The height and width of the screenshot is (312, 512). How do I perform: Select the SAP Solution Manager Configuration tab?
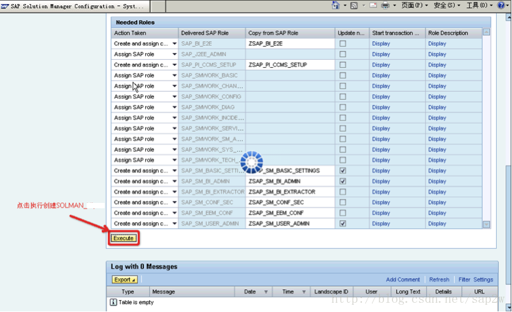pos(75,6)
